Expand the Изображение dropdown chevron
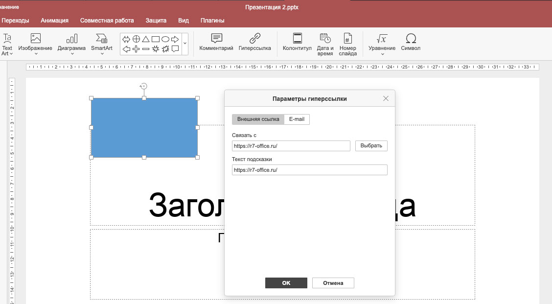This screenshot has width=552, height=304. [36, 54]
